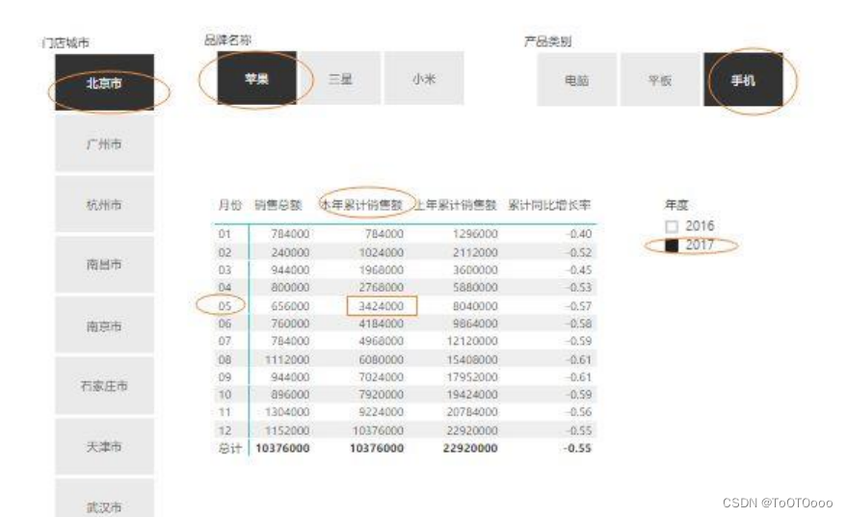847x517 pixels.
Task: Sort by 累计同比增长率 column header
Action: (x=549, y=204)
